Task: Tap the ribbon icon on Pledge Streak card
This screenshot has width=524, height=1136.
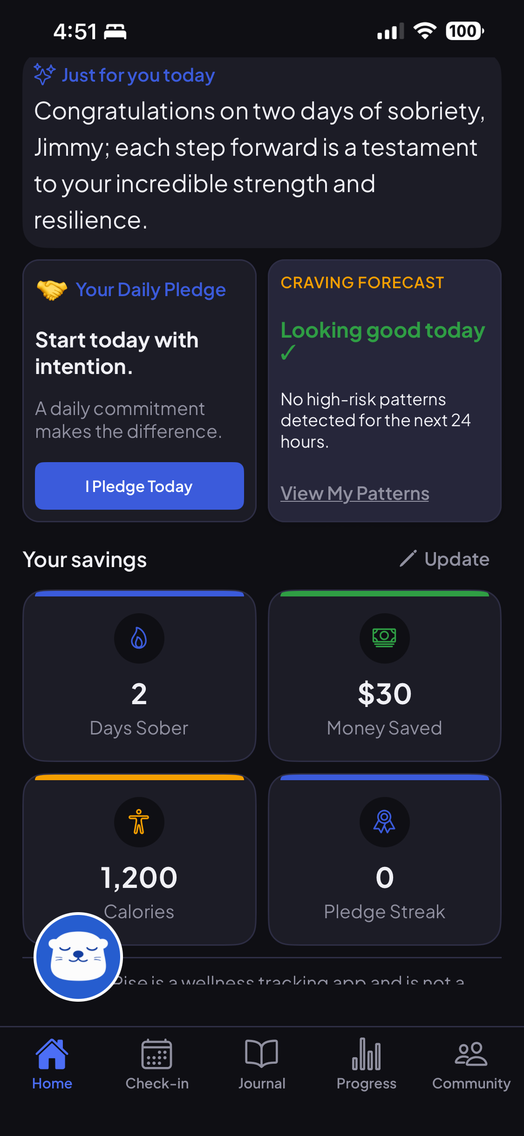Action: tap(384, 822)
